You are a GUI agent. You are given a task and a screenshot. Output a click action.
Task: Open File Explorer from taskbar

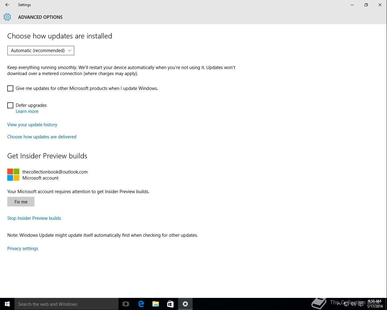coord(156,304)
